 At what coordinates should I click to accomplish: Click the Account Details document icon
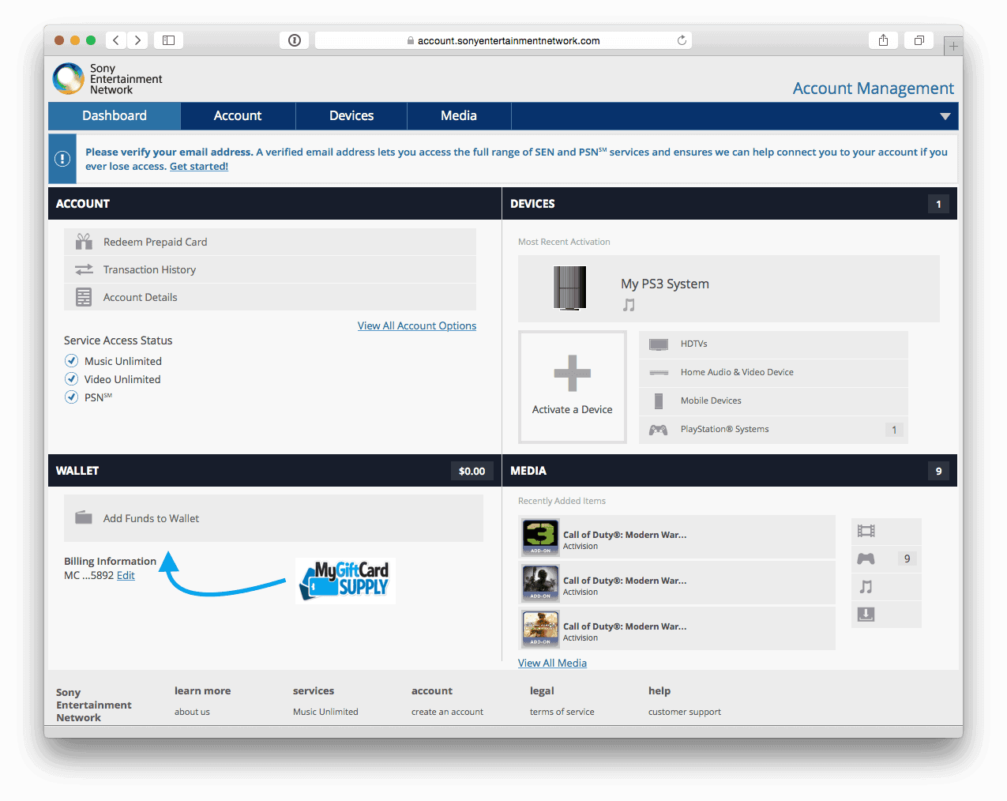(x=84, y=297)
